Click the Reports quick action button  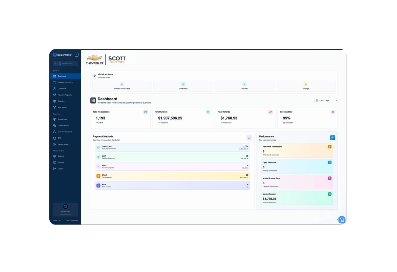[x=244, y=86]
